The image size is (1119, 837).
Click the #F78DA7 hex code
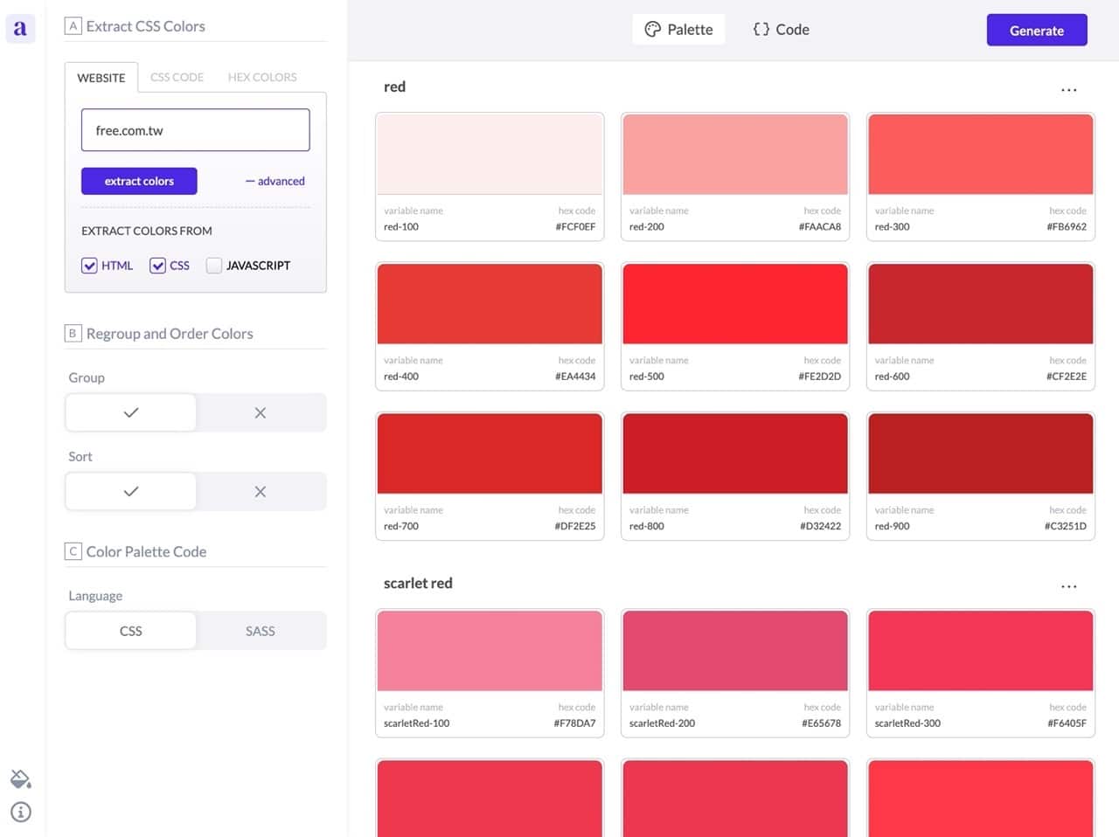pyautogui.click(x=574, y=723)
